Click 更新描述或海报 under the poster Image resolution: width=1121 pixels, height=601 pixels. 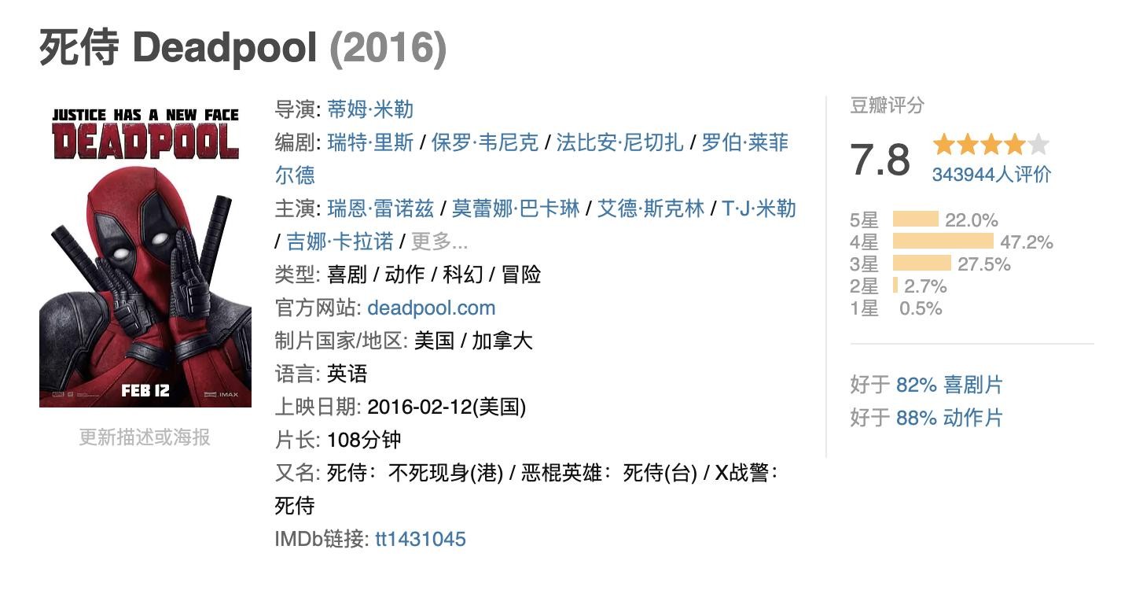point(145,437)
